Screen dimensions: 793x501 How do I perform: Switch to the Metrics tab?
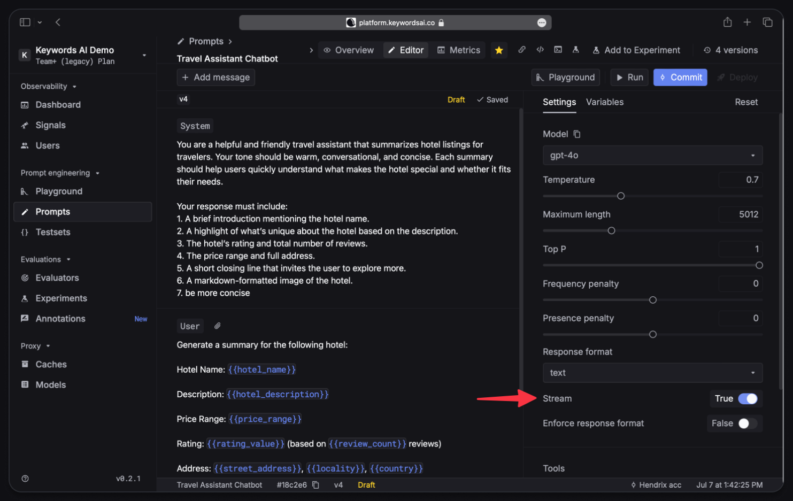(x=459, y=50)
